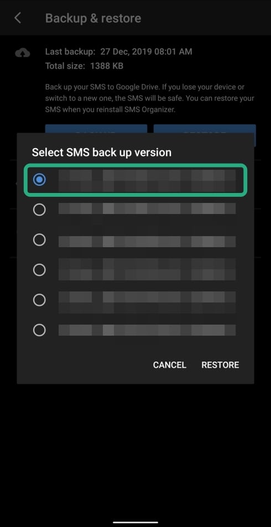271x527 pixels.
Task: Choose the second backup version radio button
Action: tap(39, 210)
